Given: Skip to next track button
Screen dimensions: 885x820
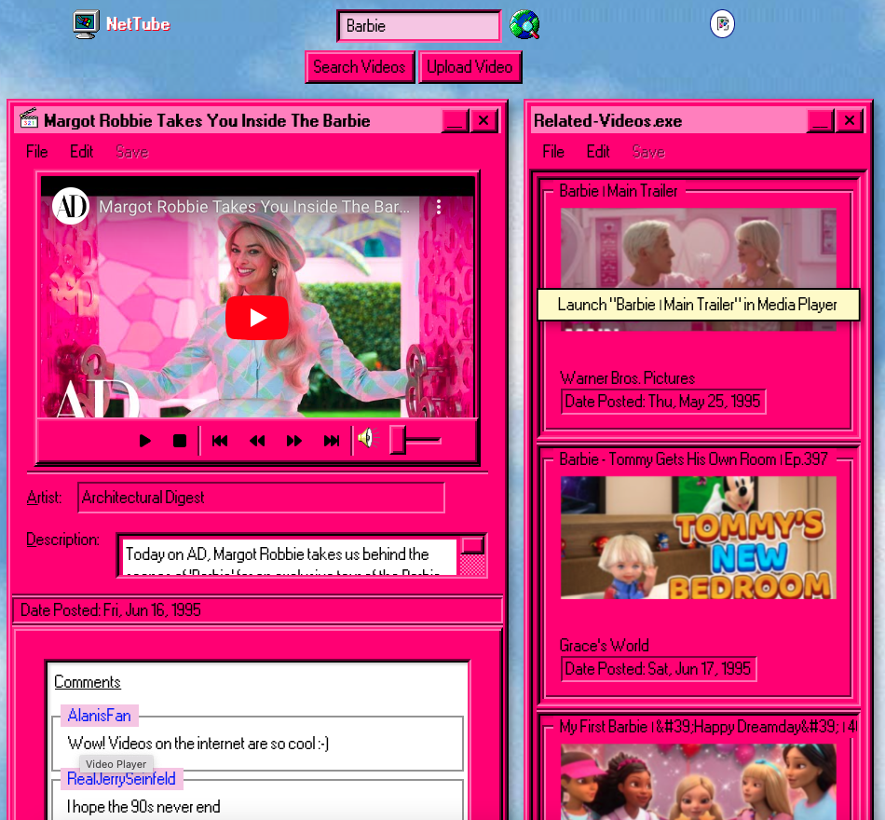Looking at the screenshot, I should tap(332, 441).
